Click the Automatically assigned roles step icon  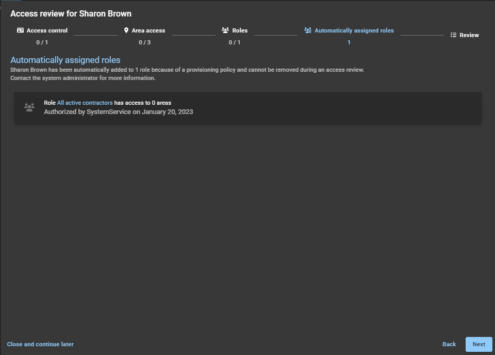click(x=308, y=30)
